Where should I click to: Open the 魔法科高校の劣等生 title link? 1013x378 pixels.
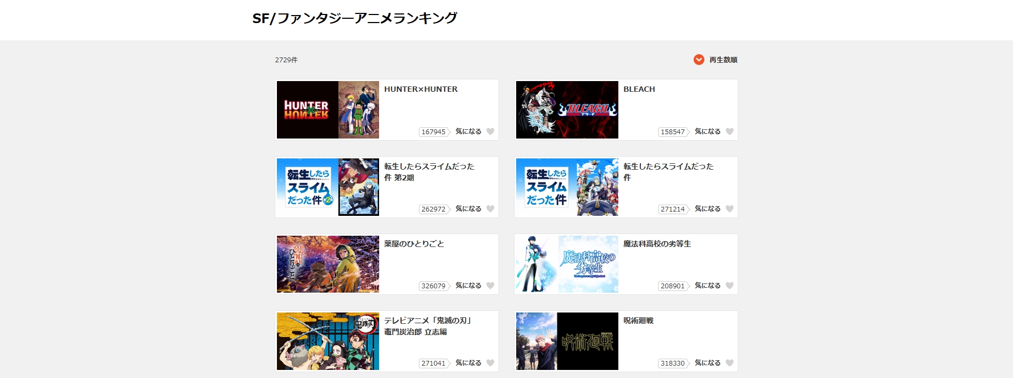[x=657, y=244]
